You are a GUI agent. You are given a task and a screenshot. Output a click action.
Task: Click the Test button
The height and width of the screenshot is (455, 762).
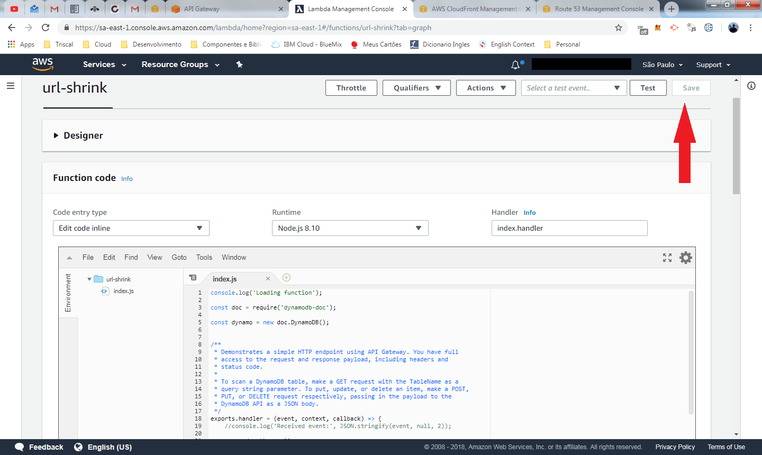pyautogui.click(x=648, y=88)
